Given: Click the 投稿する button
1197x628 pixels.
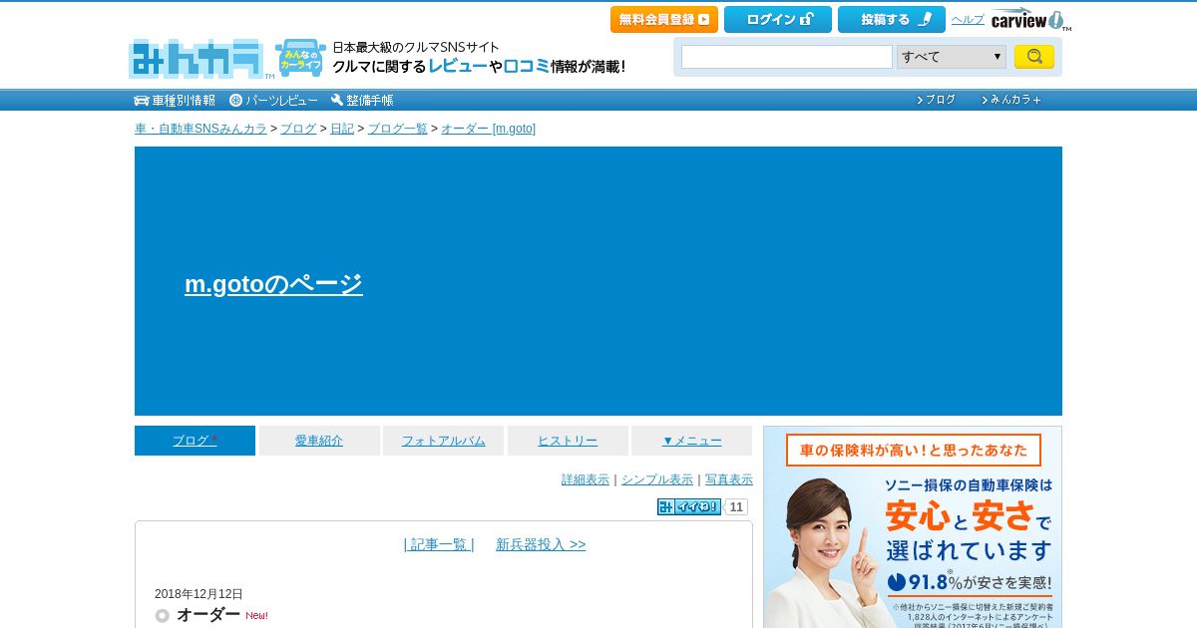Looking at the screenshot, I should [x=892, y=19].
